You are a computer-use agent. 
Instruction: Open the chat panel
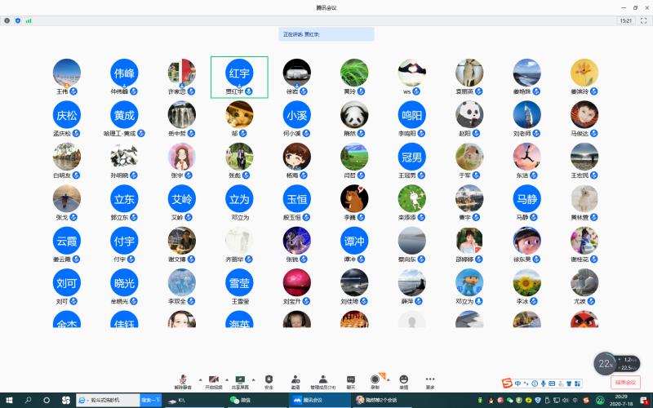point(351,380)
